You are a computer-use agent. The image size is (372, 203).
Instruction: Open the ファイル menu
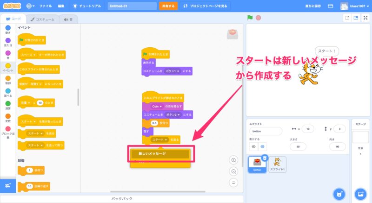pos(46,6)
